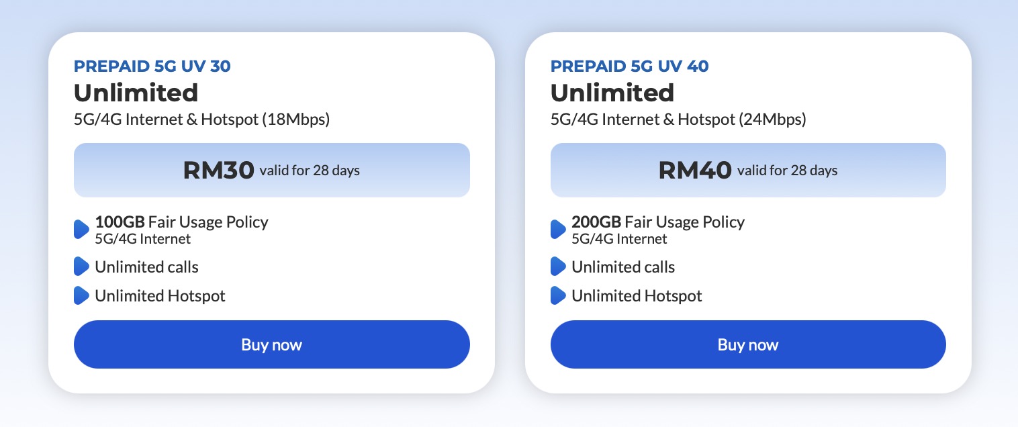Click Buy now for the RM40 plan
Viewport: 1018px width, 427px height.
pyautogui.click(x=748, y=344)
